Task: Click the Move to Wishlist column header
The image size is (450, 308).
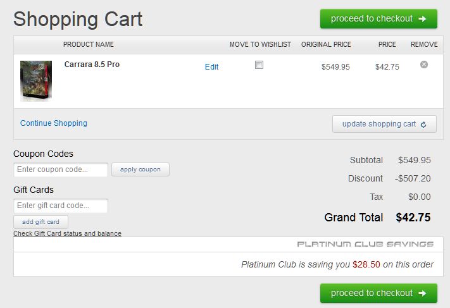Action: [x=260, y=45]
